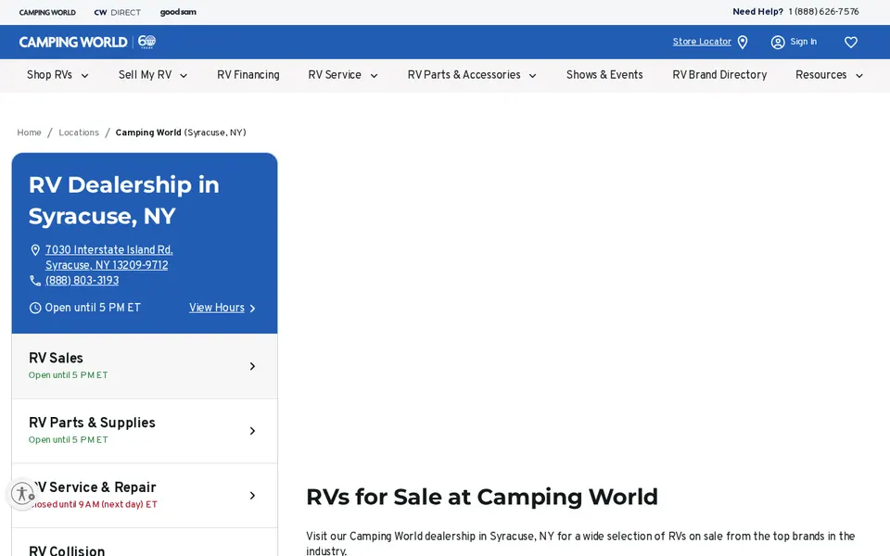The height and width of the screenshot is (556, 890).
Task: Click the user account icon beside Sign In
Action: click(778, 42)
